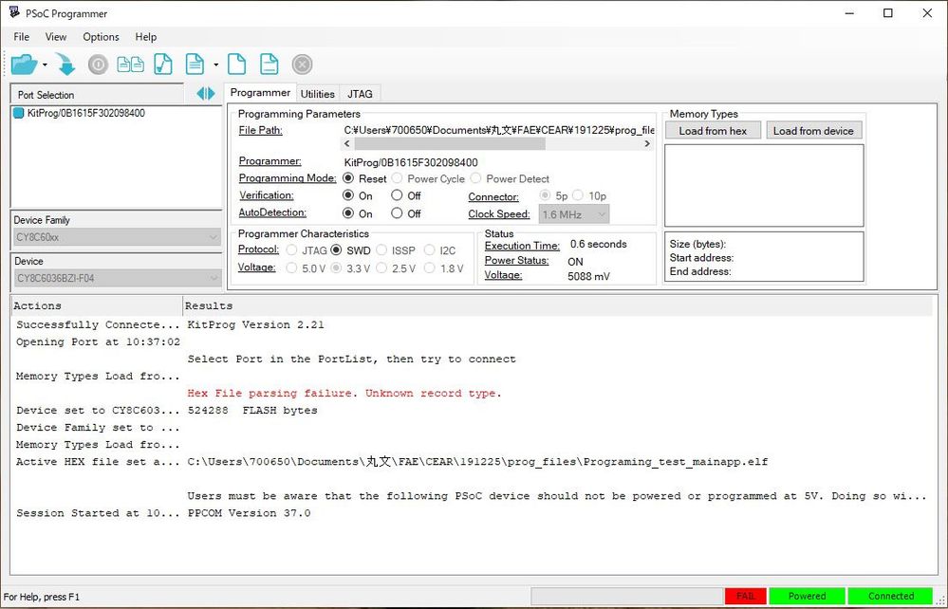Click the two-documents toolbar icon
The width and height of the screenshot is (948, 609).
pos(131,65)
